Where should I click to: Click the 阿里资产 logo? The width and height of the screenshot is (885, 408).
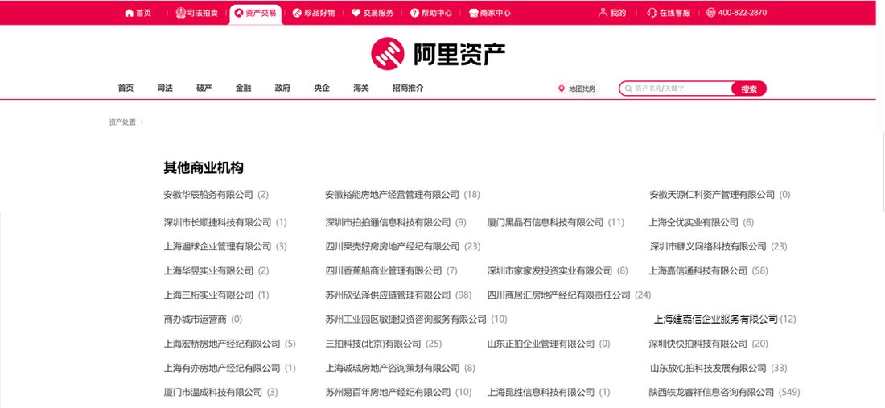[x=438, y=54]
